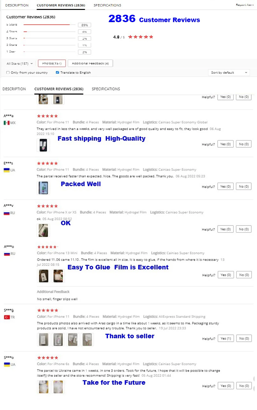
Task: Show Additional Feedback (4) reviews
Action: click(90, 63)
